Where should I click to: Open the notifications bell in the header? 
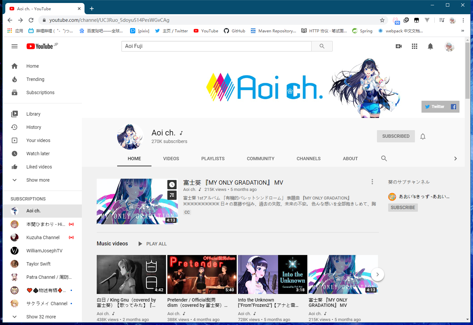(x=430, y=46)
